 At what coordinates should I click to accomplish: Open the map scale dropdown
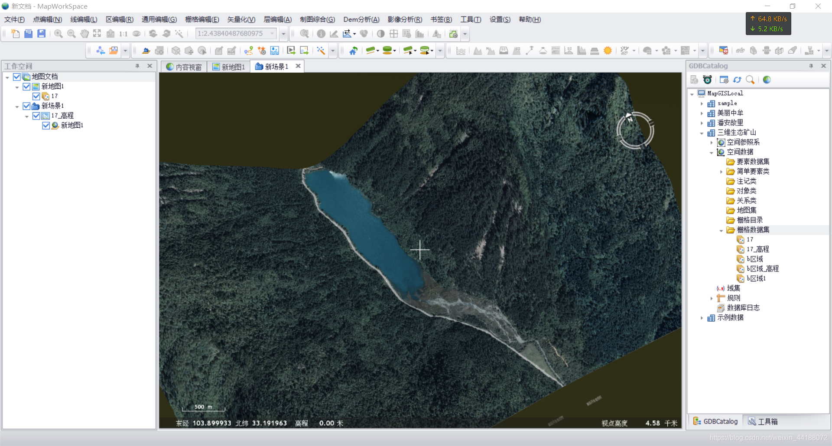pyautogui.click(x=273, y=34)
